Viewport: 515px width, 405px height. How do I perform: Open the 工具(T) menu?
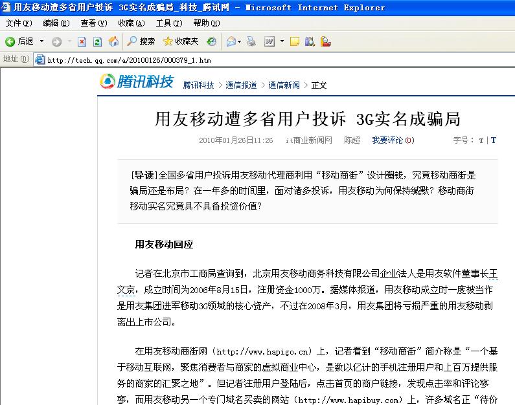[169, 23]
